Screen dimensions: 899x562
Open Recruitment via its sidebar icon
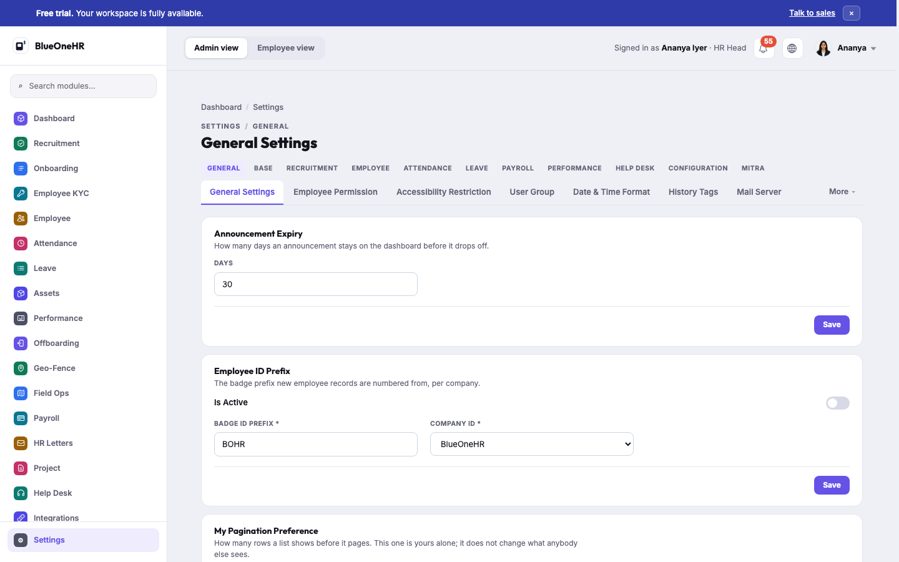point(21,144)
